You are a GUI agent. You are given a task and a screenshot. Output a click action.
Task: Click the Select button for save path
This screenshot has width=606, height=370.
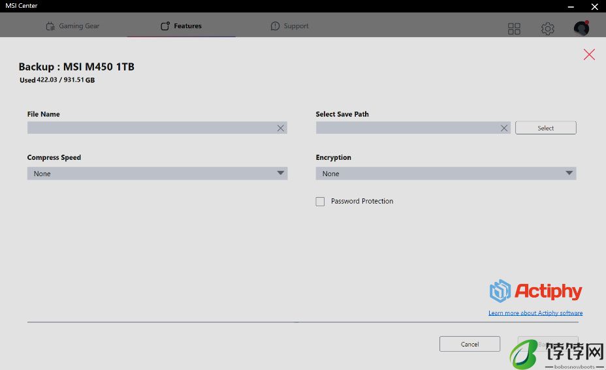545,128
